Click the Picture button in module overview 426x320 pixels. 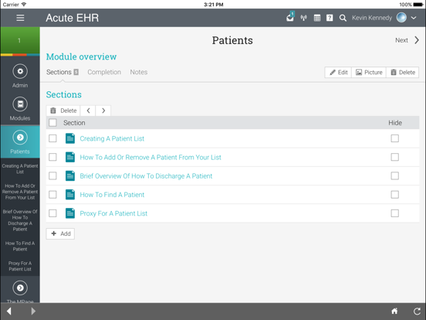(369, 73)
